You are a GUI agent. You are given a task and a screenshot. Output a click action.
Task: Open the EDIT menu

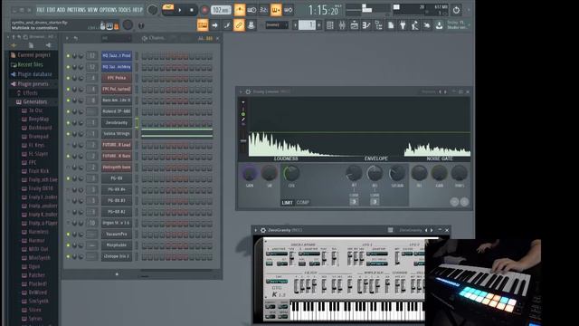(51, 10)
